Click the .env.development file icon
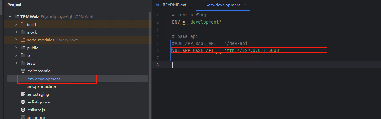This screenshot has width=381, height=119. (23, 79)
